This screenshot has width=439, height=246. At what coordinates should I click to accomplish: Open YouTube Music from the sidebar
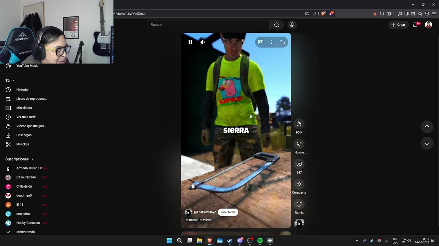click(x=27, y=66)
